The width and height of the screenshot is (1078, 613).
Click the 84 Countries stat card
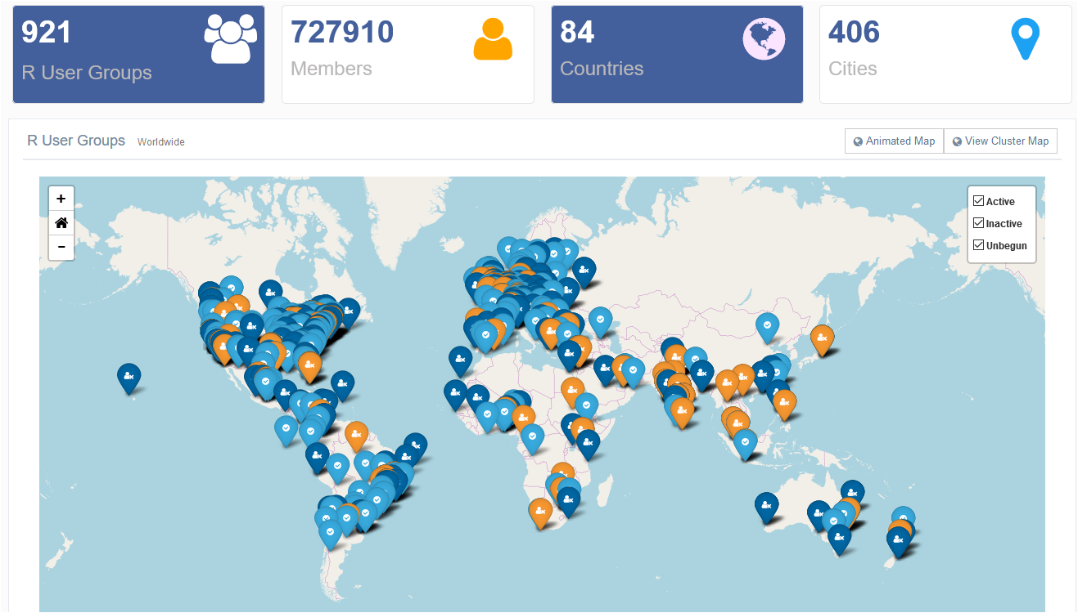(x=676, y=55)
